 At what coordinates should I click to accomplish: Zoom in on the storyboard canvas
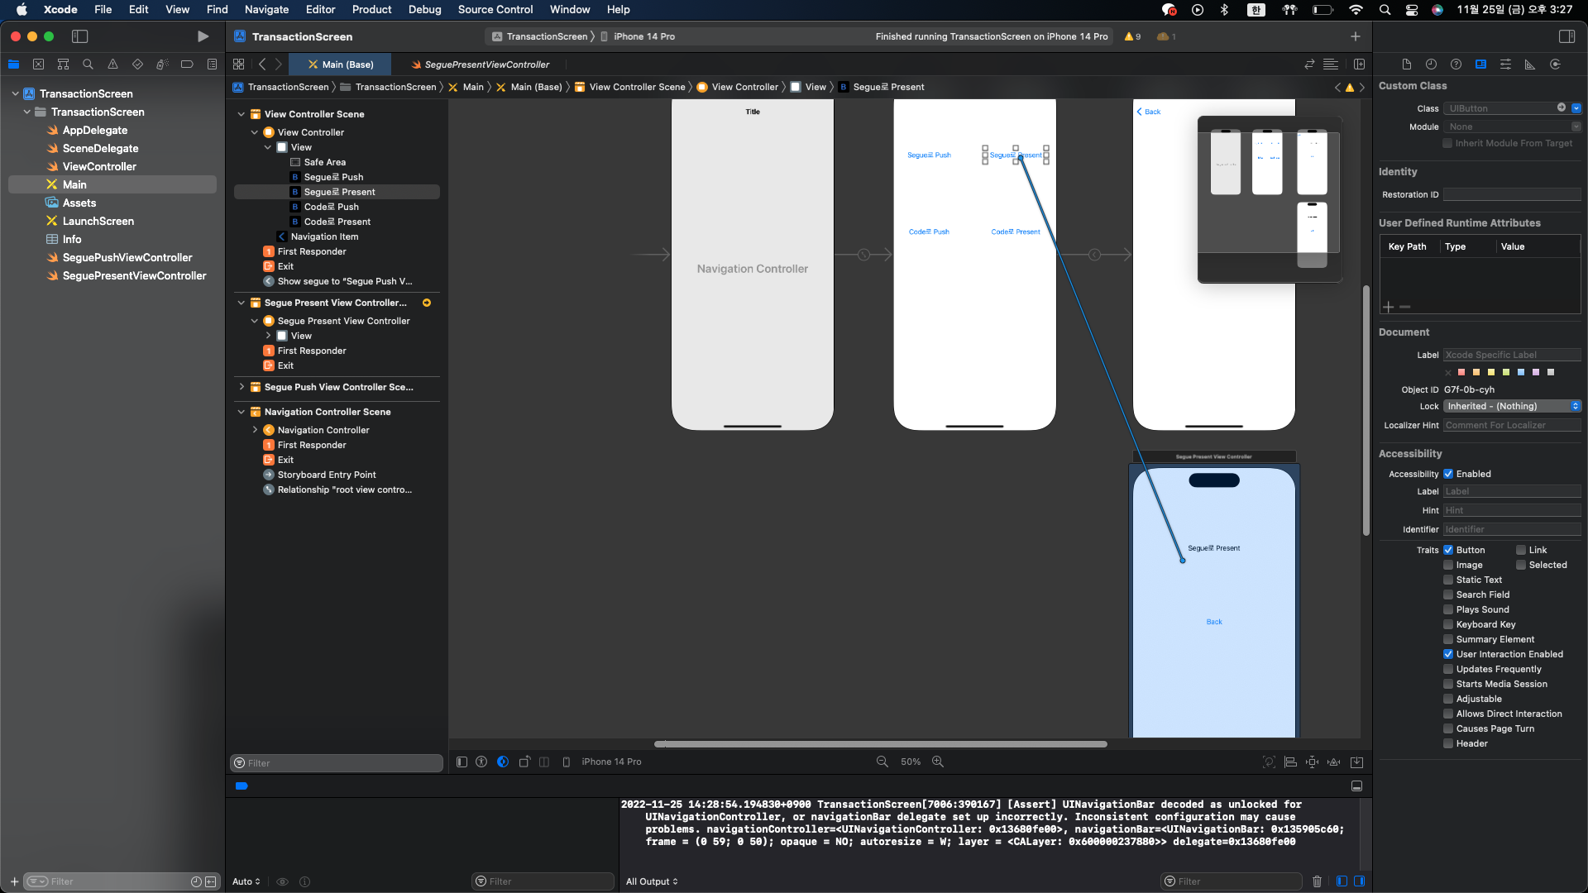click(938, 762)
